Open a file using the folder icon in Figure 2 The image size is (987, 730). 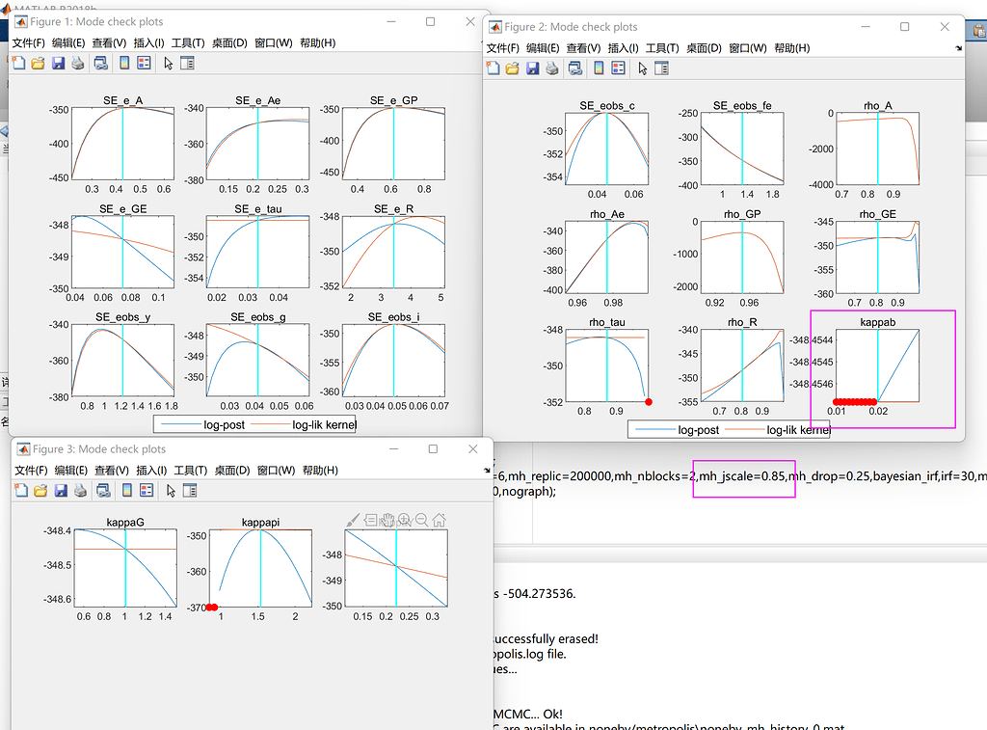pyautogui.click(x=512, y=68)
